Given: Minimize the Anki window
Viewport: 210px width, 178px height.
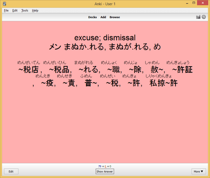Looking at the screenshot, I should 186,3.
